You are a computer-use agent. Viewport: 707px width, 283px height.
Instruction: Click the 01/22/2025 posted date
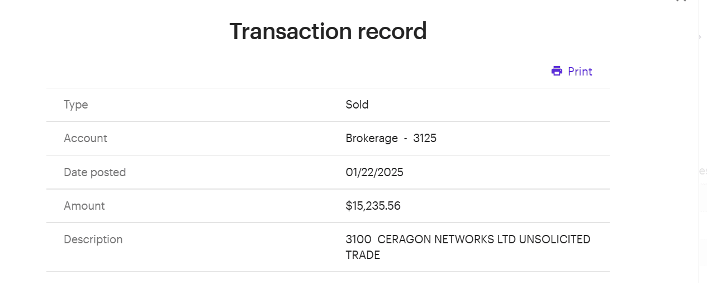click(x=374, y=172)
